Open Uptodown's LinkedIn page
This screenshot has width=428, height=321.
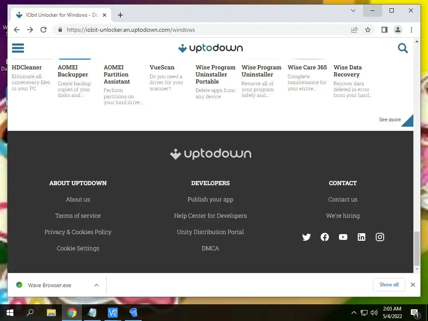click(362, 237)
